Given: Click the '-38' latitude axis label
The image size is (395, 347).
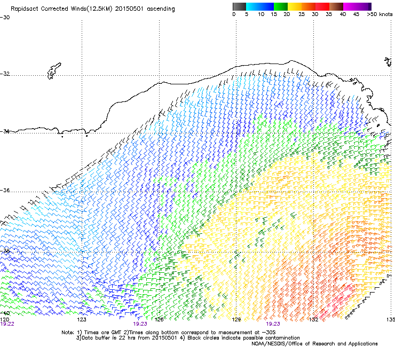Looking at the screenshot, I should (x=5, y=251).
